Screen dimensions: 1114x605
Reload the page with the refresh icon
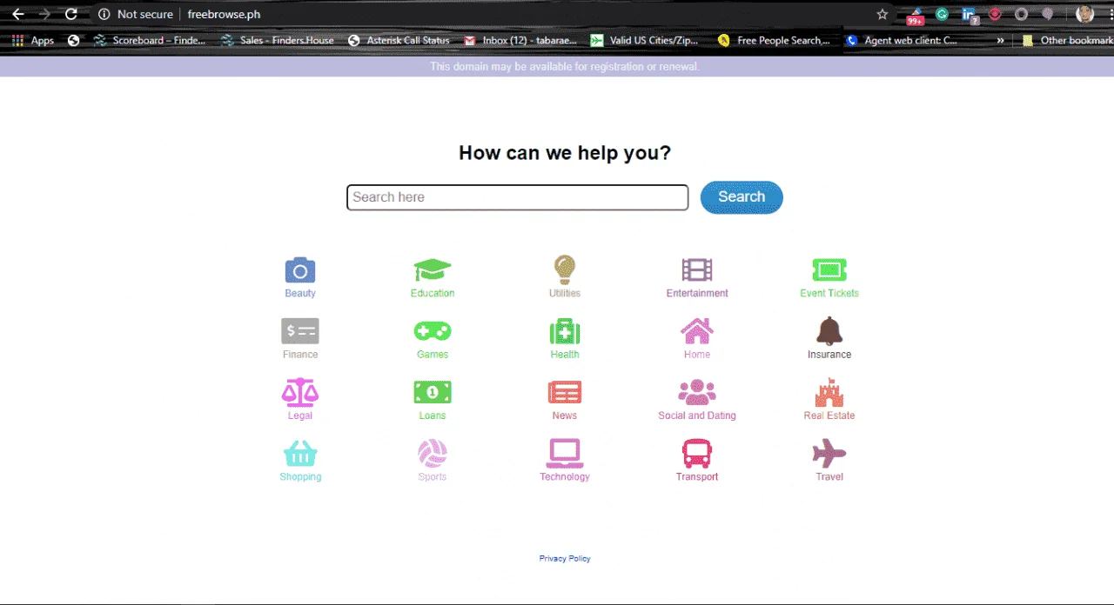(x=71, y=14)
